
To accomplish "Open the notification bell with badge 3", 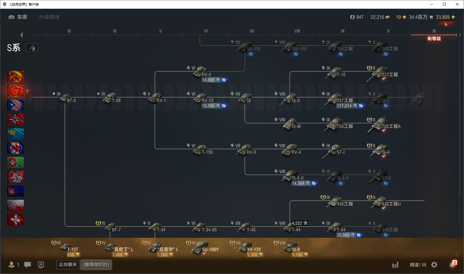I will (453, 264).
